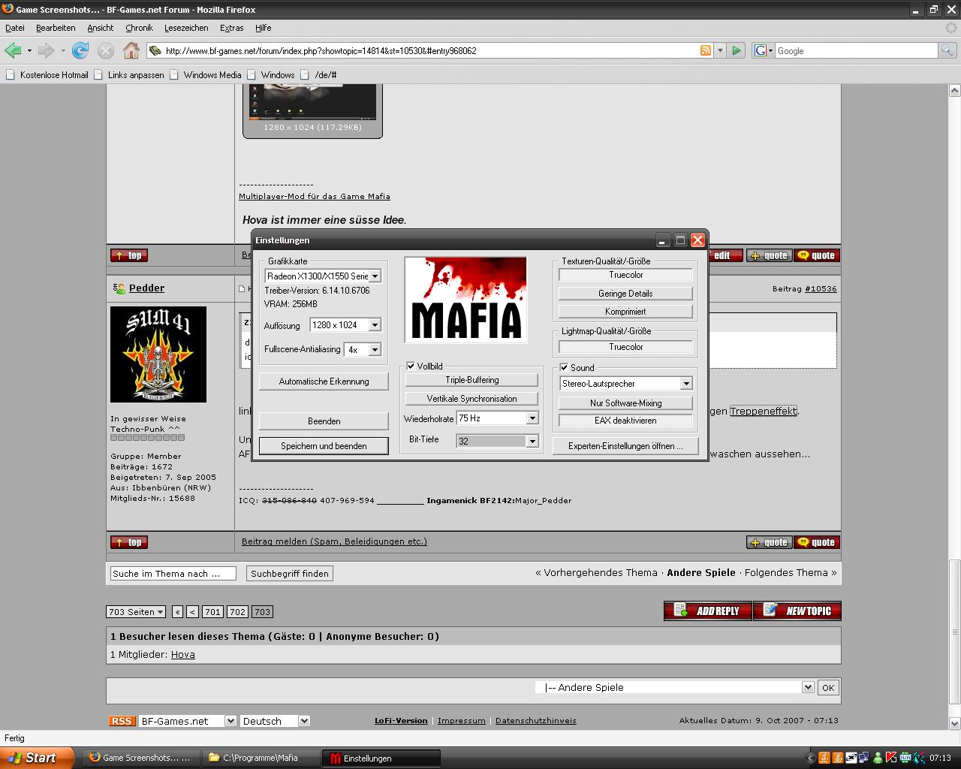The height and width of the screenshot is (769, 961).
Task: Switch to Game Screenshots Firefox taskbar item
Action: [x=141, y=758]
